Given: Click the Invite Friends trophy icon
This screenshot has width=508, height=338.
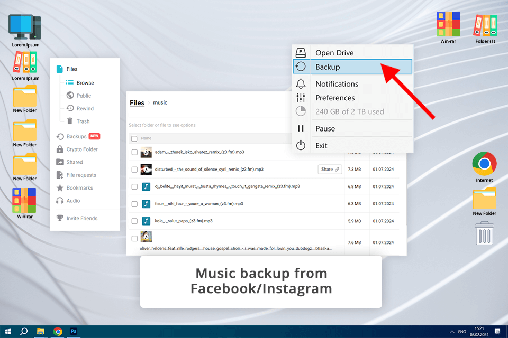Looking at the screenshot, I should [x=60, y=218].
